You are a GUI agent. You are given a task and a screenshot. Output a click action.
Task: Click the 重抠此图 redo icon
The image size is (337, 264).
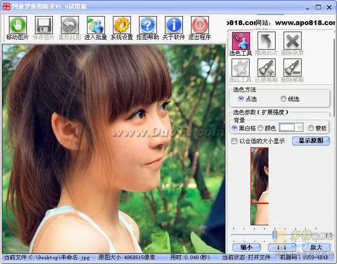[x=70, y=25]
